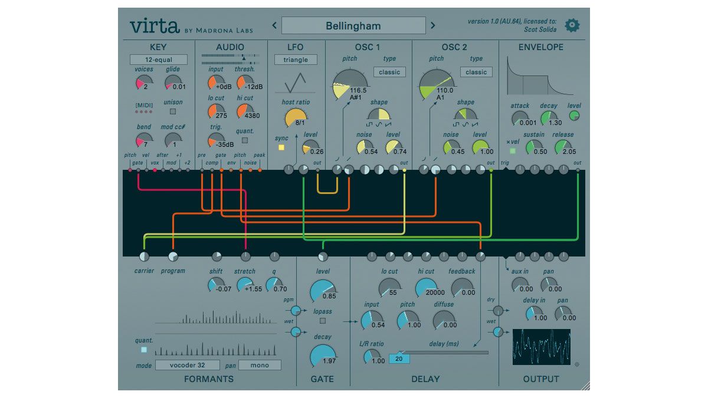
Task: Open the OSC 1 classic type dropdown
Action: tap(388, 72)
